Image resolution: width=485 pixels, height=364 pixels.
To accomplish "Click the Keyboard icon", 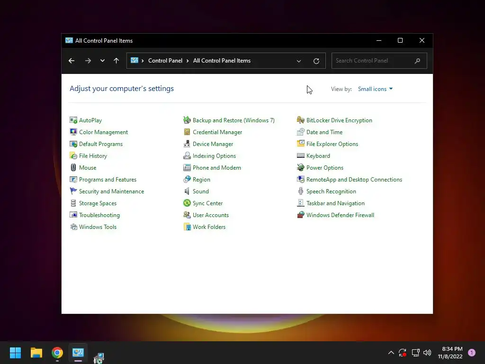I will tap(300, 155).
